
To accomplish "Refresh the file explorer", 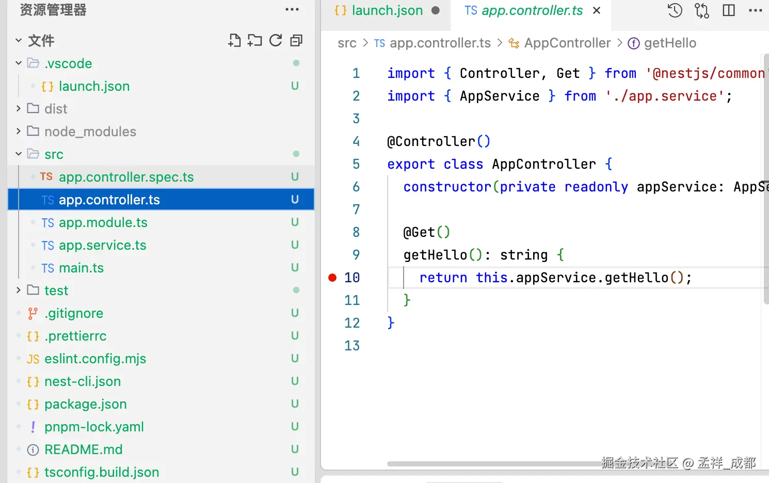I will coord(276,41).
